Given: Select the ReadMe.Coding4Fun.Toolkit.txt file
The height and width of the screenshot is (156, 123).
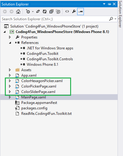Looking at the screenshot, I should (x=46, y=114).
